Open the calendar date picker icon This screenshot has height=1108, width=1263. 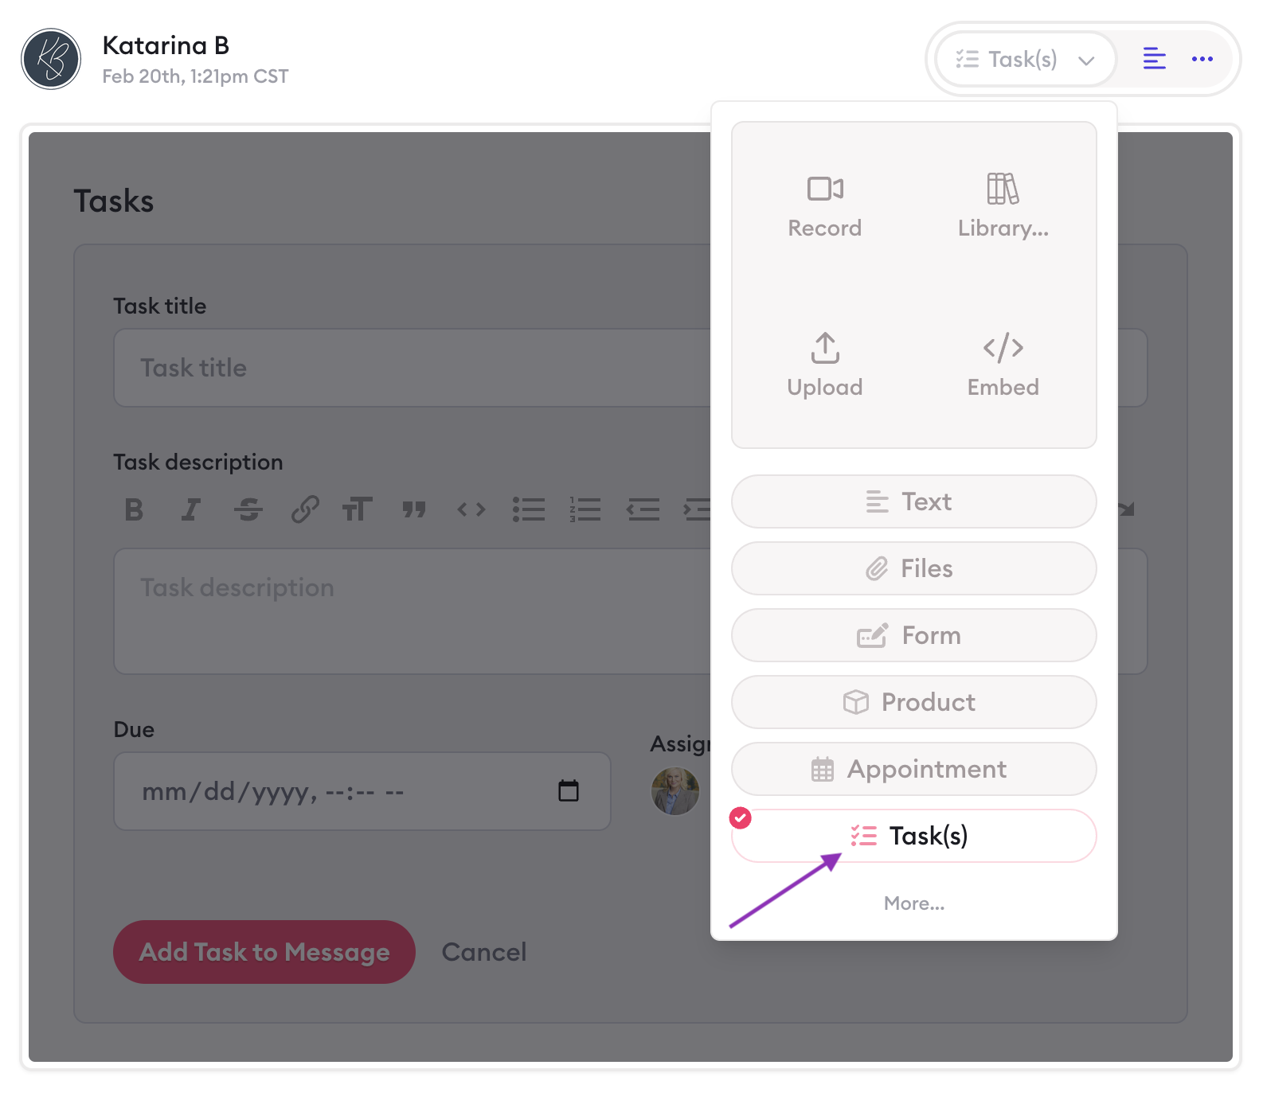click(x=569, y=791)
